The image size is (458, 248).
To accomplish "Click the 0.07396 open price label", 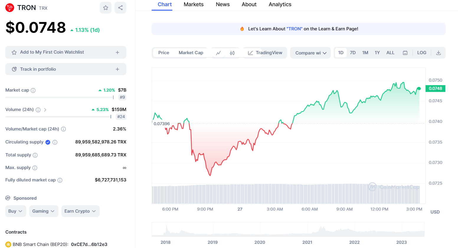I will [162, 124].
